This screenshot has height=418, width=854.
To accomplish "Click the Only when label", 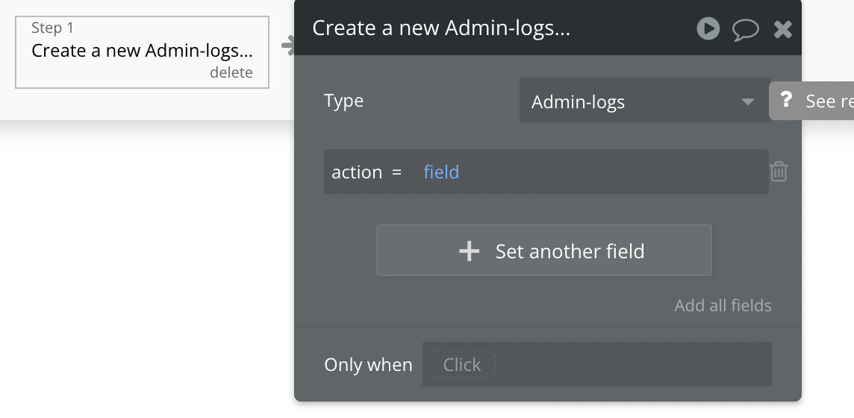I will pyautogui.click(x=368, y=365).
